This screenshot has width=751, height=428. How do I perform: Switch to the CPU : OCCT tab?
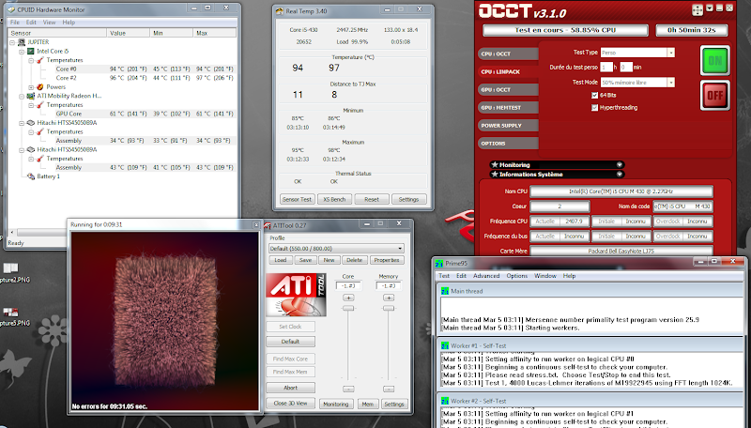(508, 54)
